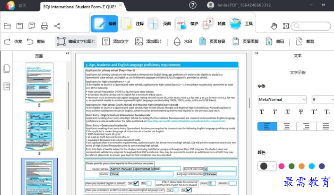The image size is (334, 195).
Task: Choose the 添加图片 add image tool
Action: [x=148, y=41]
